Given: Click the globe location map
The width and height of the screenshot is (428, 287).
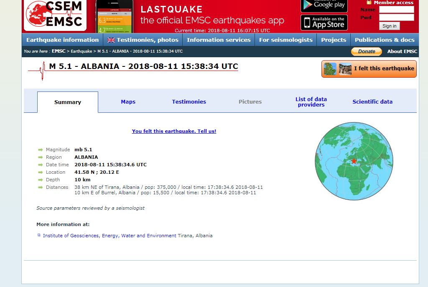Looking at the screenshot, I should [354, 161].
